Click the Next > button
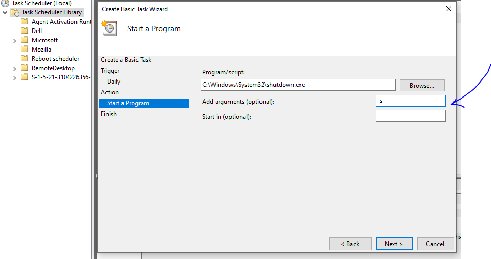Image resolution: width=491 pixels, height=259 pixels. coord(394,244)
